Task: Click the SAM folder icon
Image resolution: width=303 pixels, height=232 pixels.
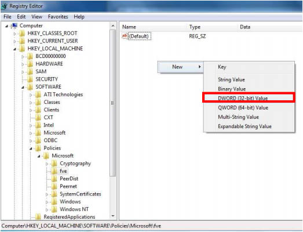Action: 30,71
